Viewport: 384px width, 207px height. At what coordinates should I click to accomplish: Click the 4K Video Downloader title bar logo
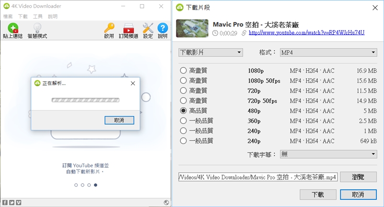coord(6,6)
